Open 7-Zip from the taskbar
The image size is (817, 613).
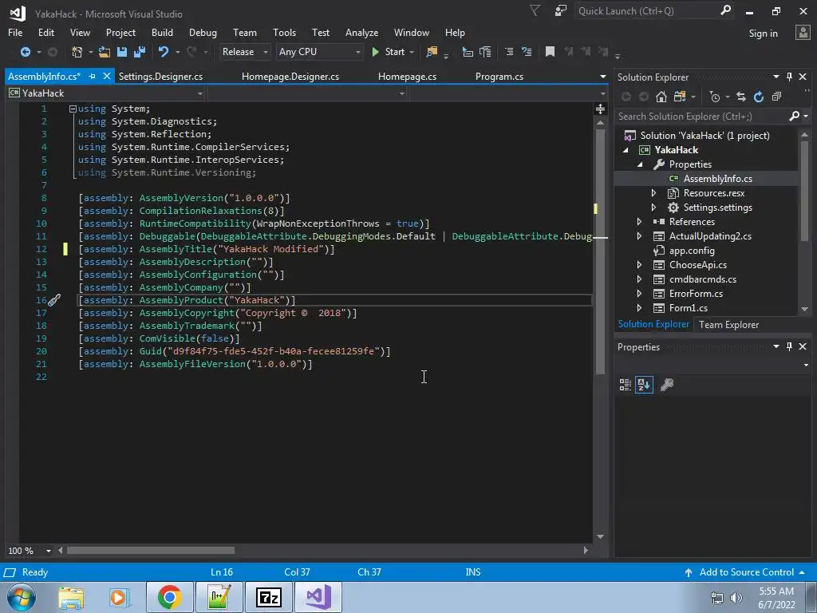pyautogui.click(x=270, y=597)
